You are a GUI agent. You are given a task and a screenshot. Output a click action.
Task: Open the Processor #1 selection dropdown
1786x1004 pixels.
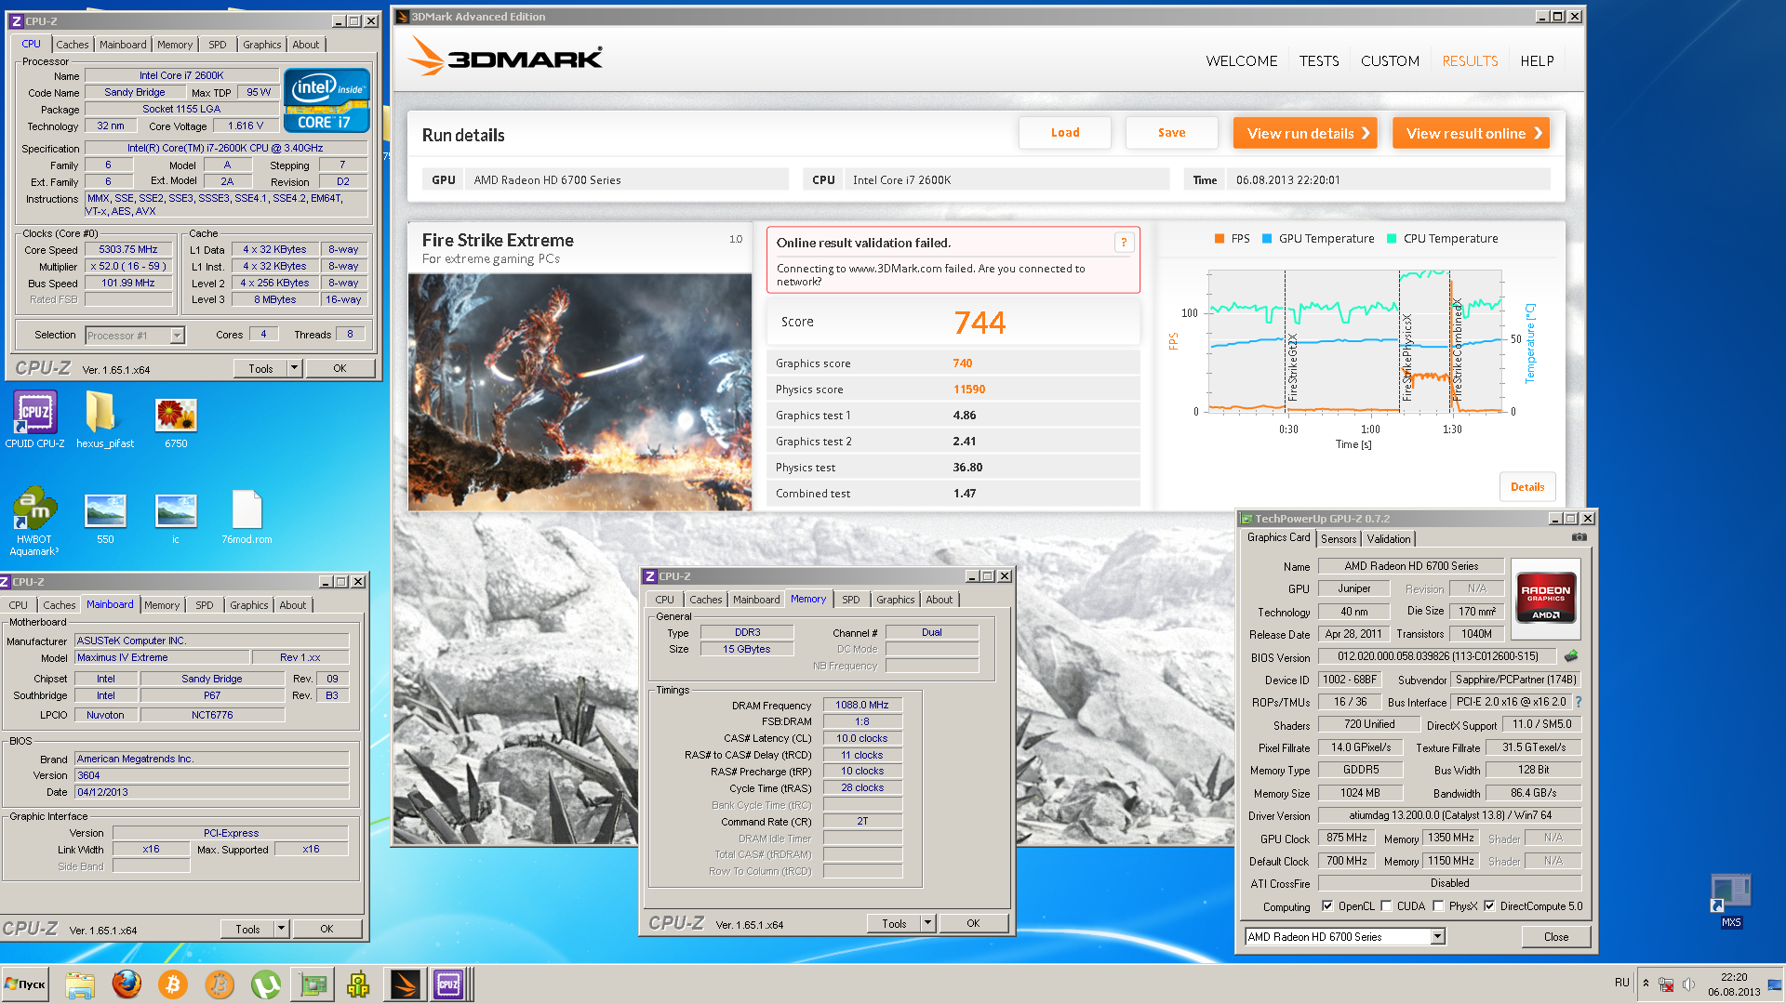(177, 336)
